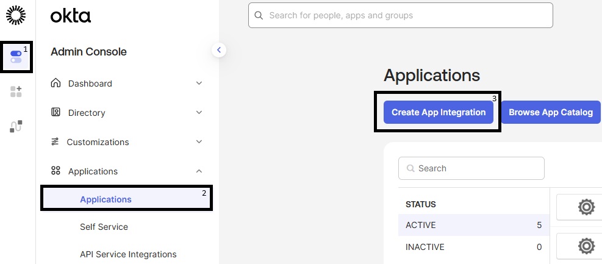Click the Browse App Catalog button
The height and width of the screenshot is (264, 602).
click(551, 112)
